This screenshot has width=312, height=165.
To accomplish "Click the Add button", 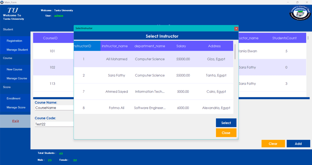I will point(298,144).
